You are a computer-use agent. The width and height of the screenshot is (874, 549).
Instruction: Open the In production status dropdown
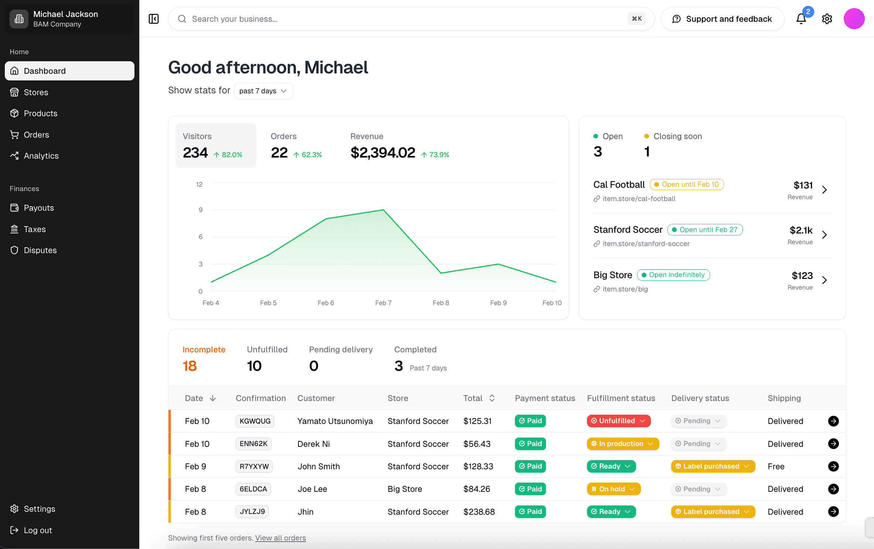coord(622,444)
